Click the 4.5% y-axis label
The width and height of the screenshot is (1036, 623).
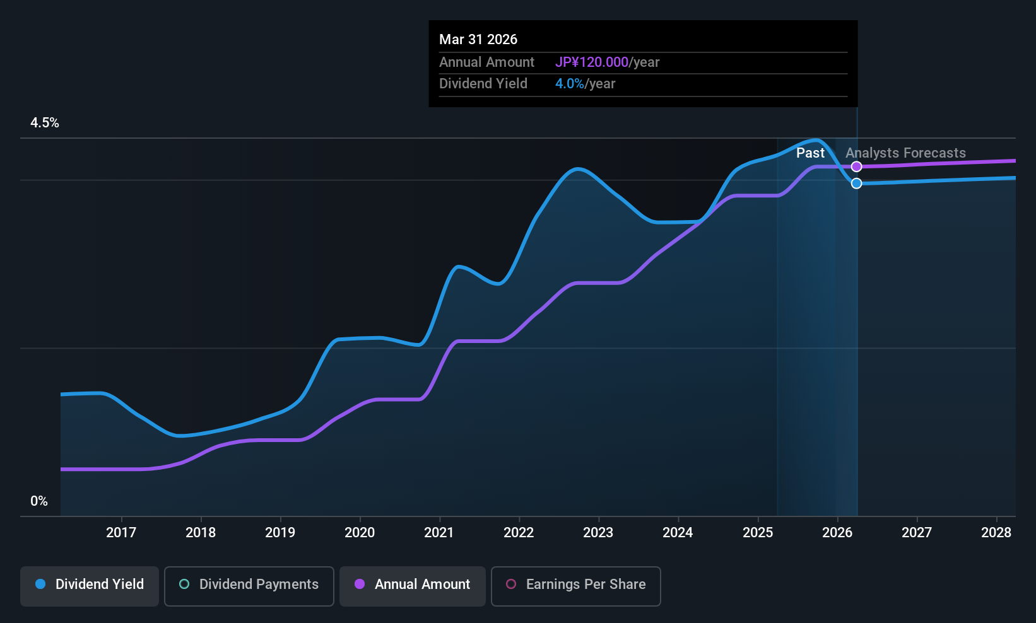coord(45,123)
